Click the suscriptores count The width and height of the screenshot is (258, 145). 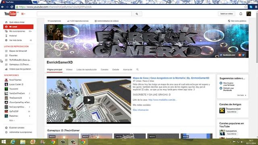(54, 21)
